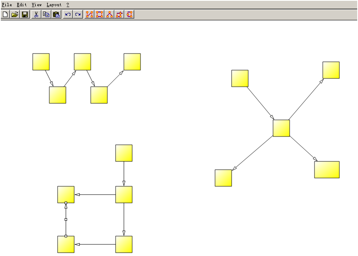This screenshot has height=256, width=358.
Task: Cut selection using the scissors icon
Action: 36,15
